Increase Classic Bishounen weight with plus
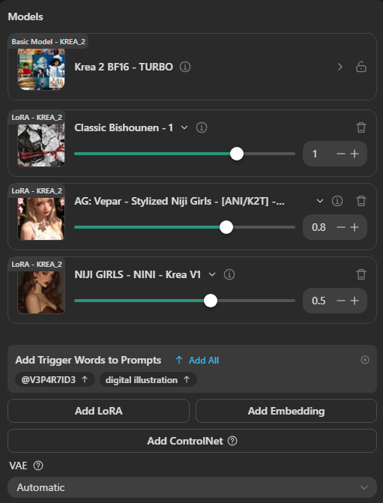The image size is (383, 503). point(355,154)
